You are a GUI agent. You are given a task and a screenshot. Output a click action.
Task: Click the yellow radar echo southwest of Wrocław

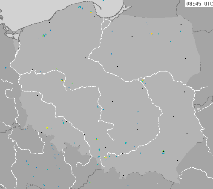tap(47, 128)
